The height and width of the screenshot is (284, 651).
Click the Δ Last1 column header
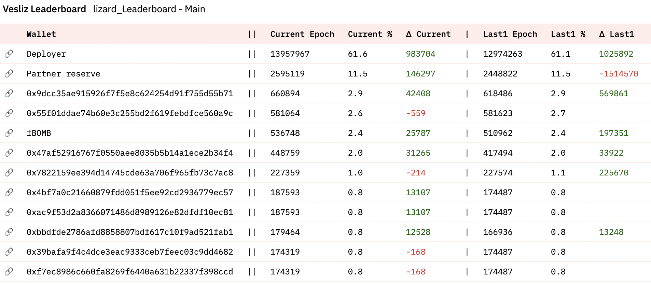pyautogui.click(x=617, y=34)
